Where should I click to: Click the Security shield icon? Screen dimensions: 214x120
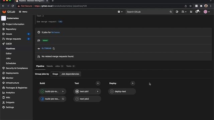point(4,68)
